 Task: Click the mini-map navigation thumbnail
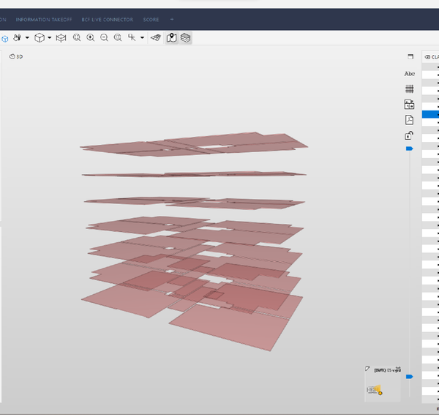(382, 384)
